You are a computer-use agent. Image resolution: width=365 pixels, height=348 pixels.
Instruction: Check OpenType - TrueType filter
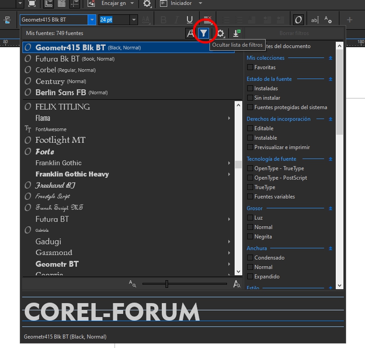coord(250,168)
